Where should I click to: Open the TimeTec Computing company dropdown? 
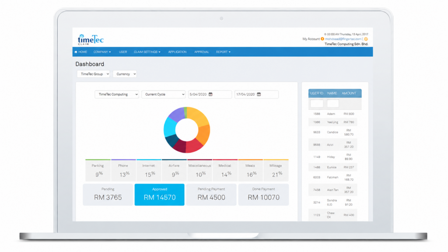pyautogui.click(x=116, y=94)
